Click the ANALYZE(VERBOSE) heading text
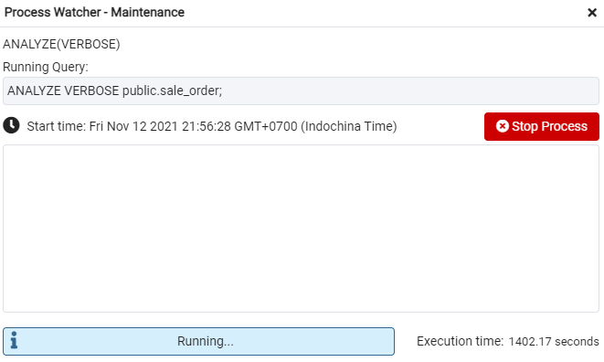Screen dimensions: 604x362 click(61, 44)
